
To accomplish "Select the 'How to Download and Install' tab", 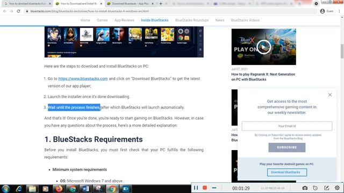I will click(79, 4).
